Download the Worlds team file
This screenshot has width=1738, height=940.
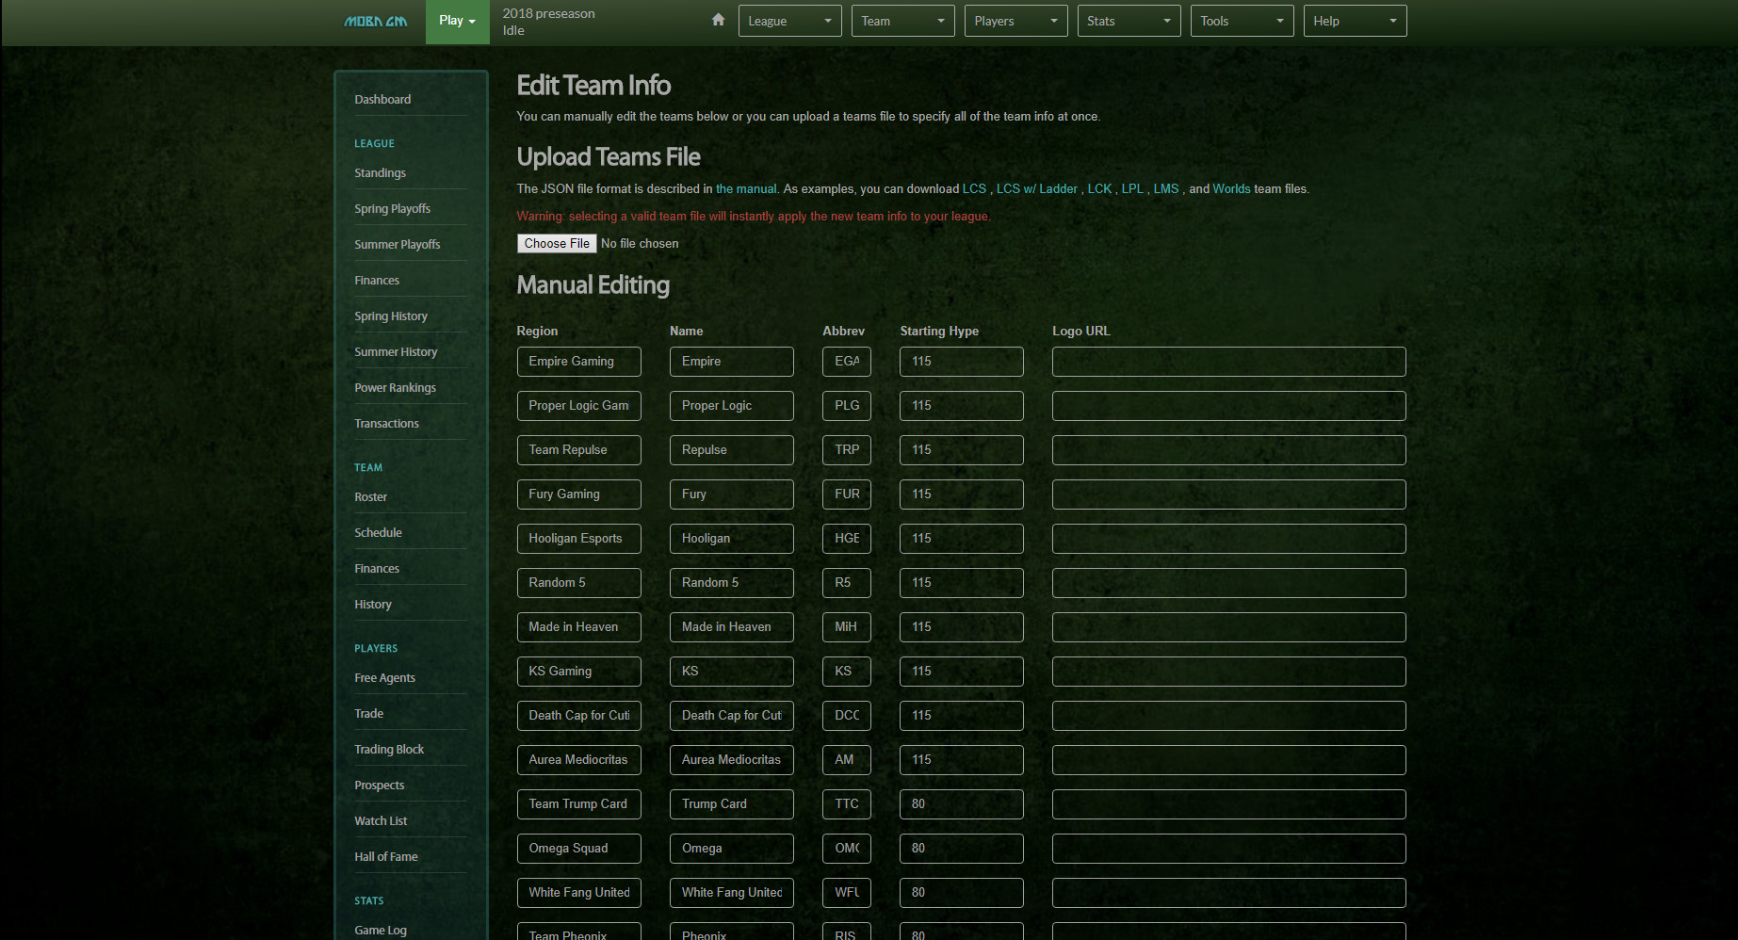(x=1231, y=188)
